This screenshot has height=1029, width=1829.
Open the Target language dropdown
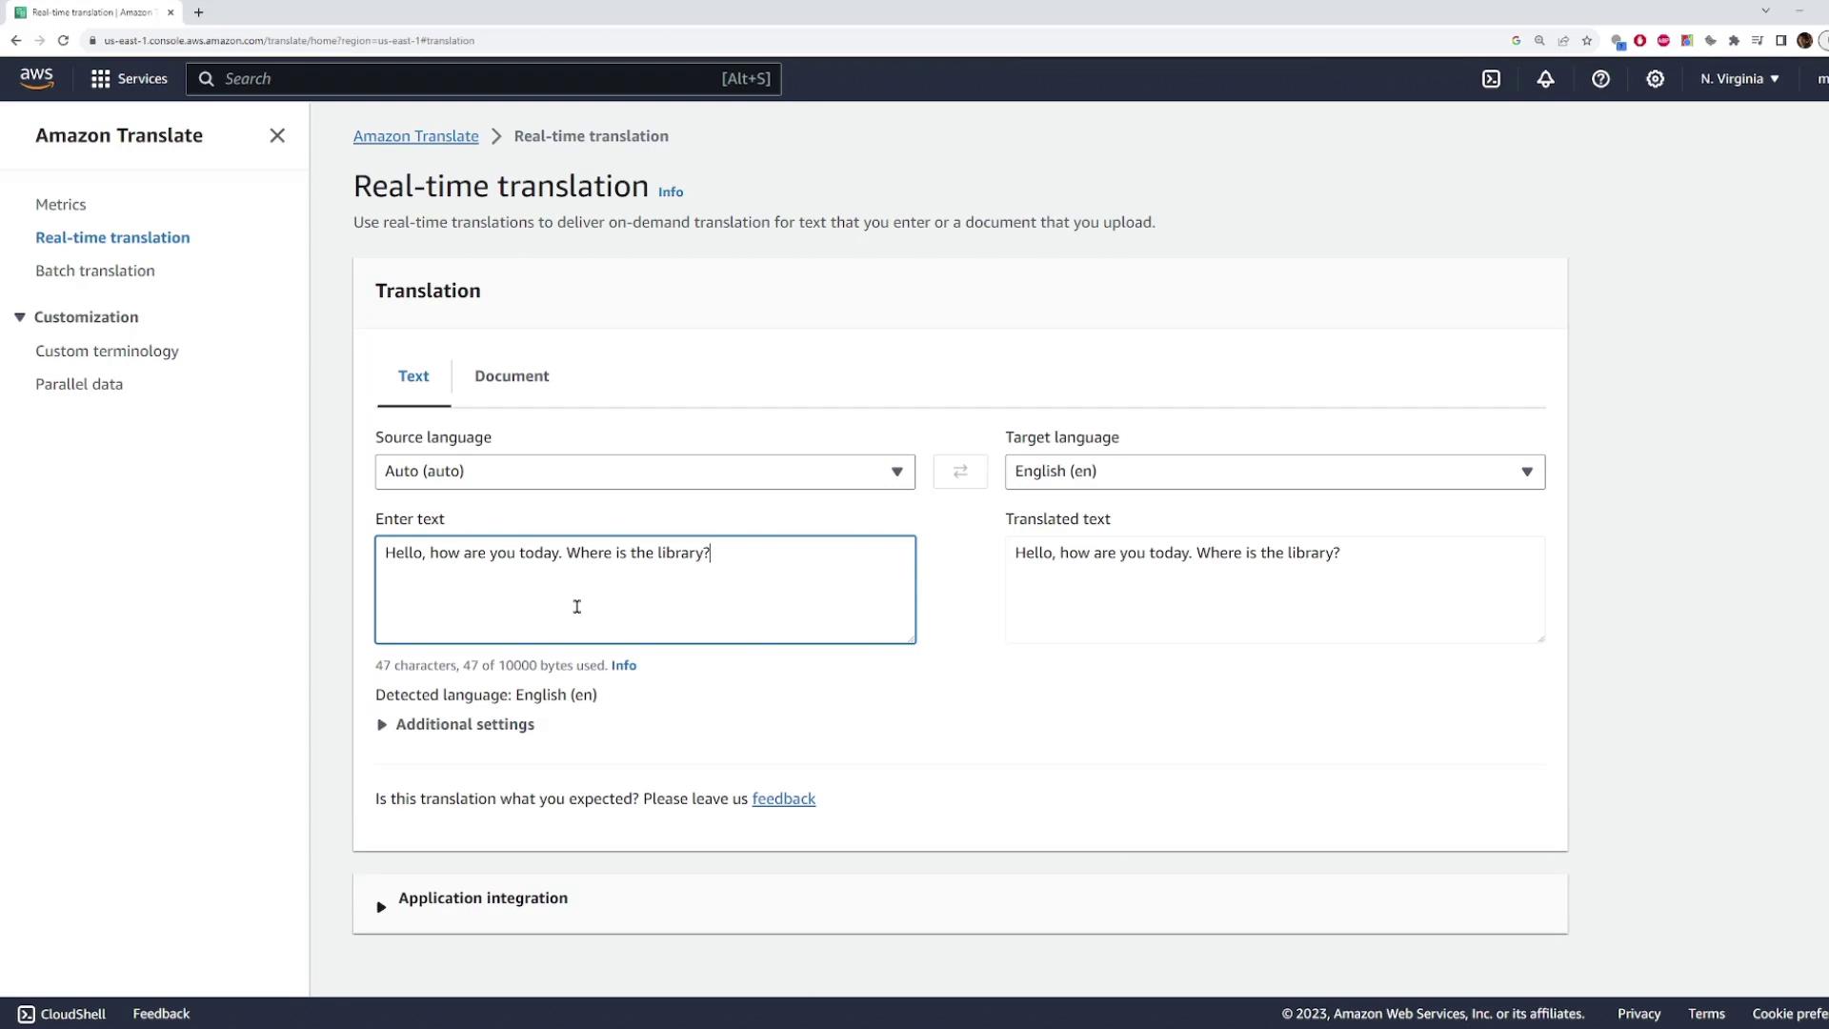click(1275, 472)
